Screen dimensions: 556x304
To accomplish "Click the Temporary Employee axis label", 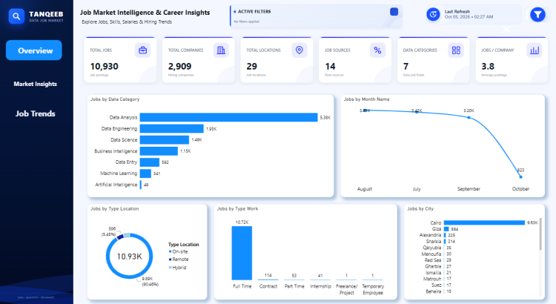I will click(373, 289).
